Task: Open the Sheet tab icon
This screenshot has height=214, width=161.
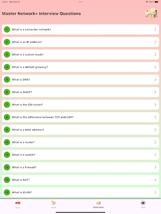Action: point(54,203)
